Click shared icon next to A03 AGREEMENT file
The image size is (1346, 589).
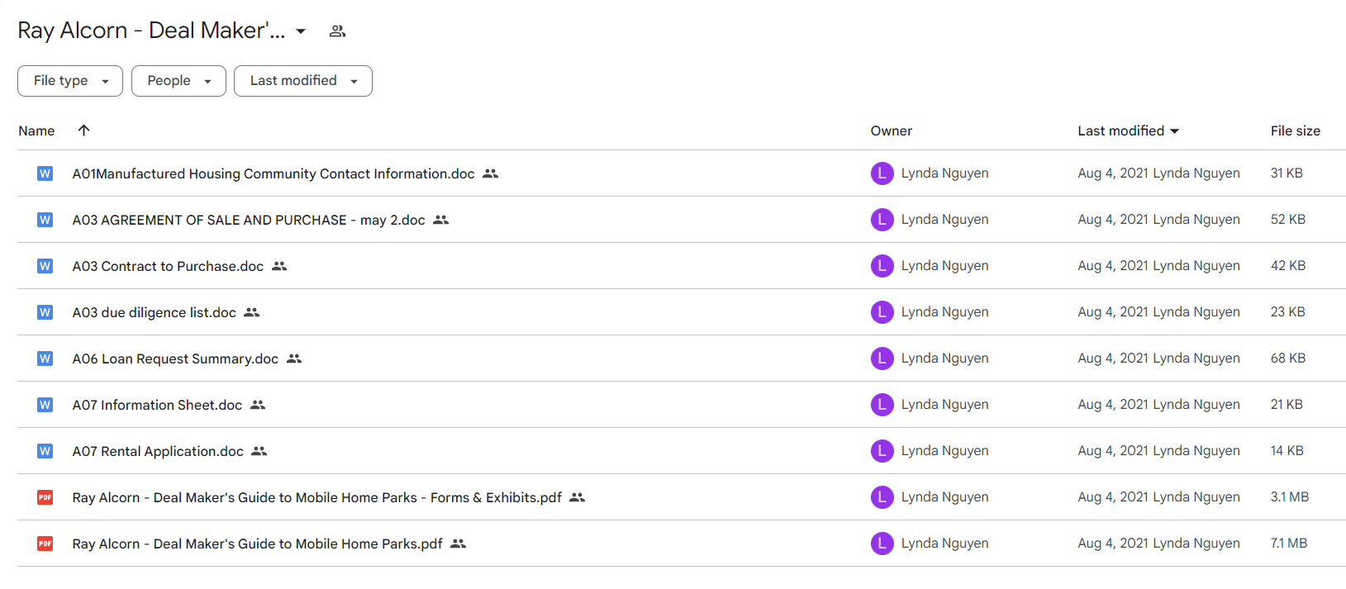point(441,220)
